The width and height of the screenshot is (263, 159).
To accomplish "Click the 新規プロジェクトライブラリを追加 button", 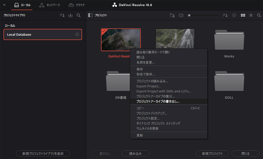I will tap(43, 153).
